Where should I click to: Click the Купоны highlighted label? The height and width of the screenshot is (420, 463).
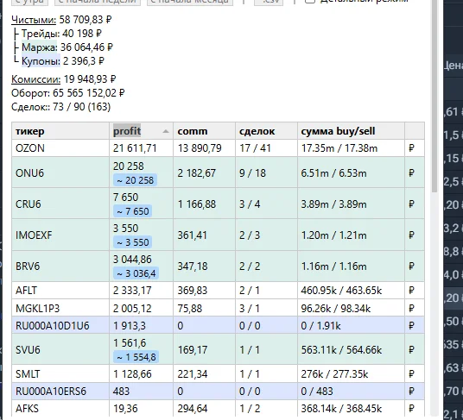[x=41, y=60]
